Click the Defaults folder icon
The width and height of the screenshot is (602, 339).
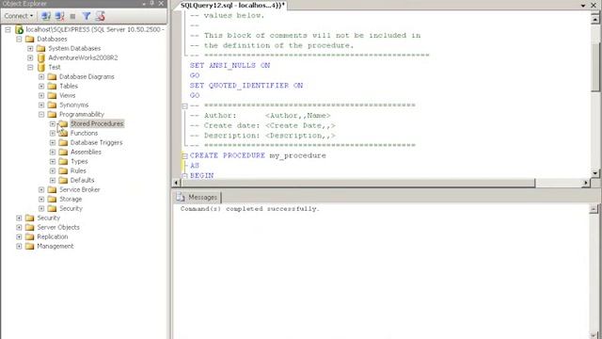click(63, 180)
